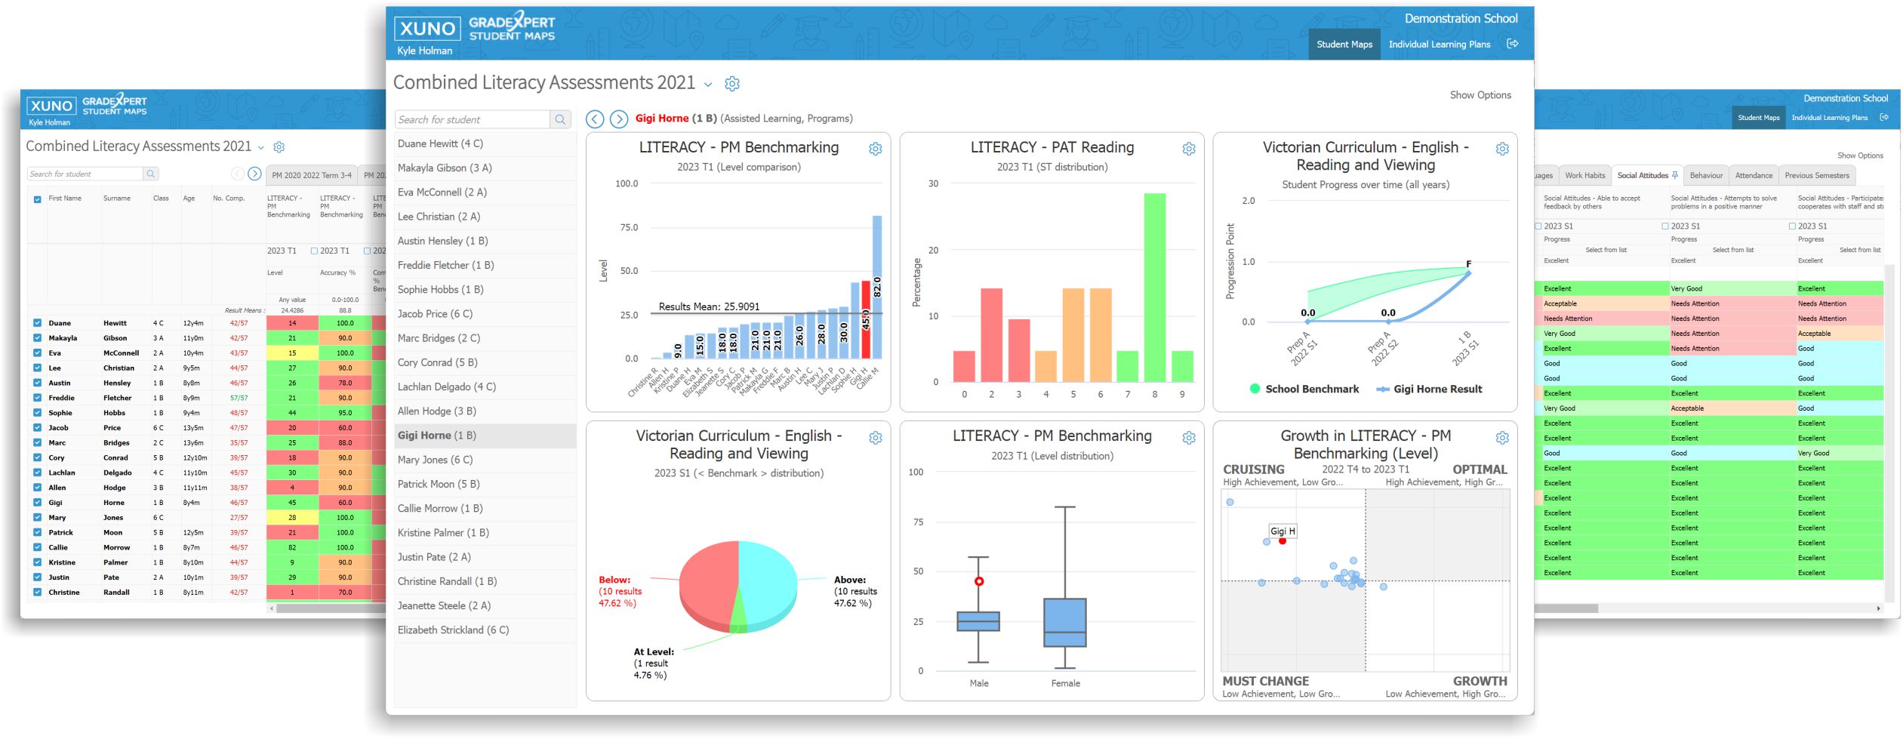Tick the 2023 T1 checkbox above Accuracy % column
The width and height of the screenshot is (1903, 739).
(314, 251)
